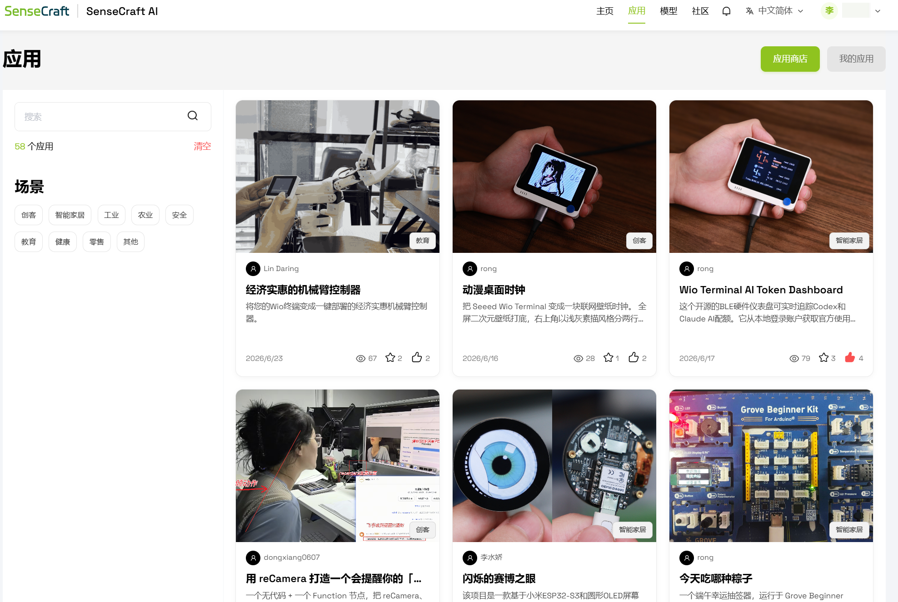Star the 经济实惠的机械臂控制器 app
The height and width of the screenshot is (602, 898).
[x=390, y=358]
